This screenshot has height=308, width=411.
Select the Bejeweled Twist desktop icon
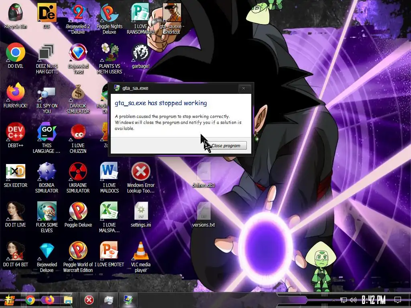[78, 53]
